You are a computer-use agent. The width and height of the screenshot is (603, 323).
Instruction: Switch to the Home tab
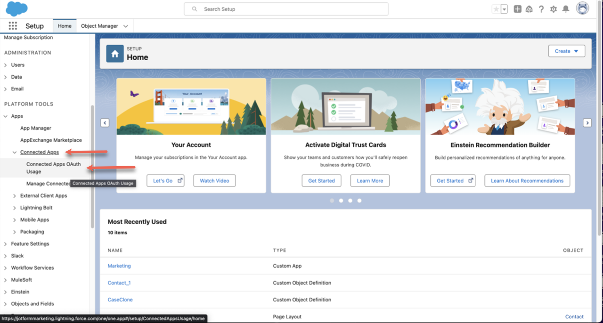tap(65, 26)
